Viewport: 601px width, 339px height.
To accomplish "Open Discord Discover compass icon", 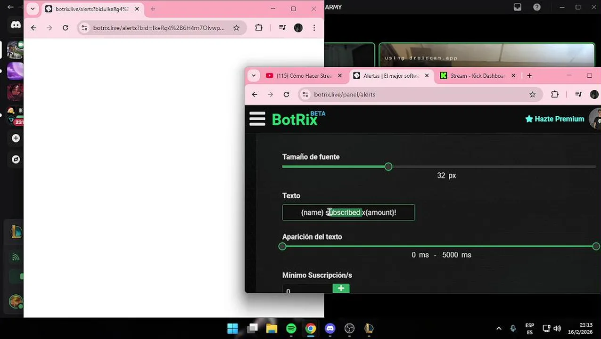I will (16, 160).
